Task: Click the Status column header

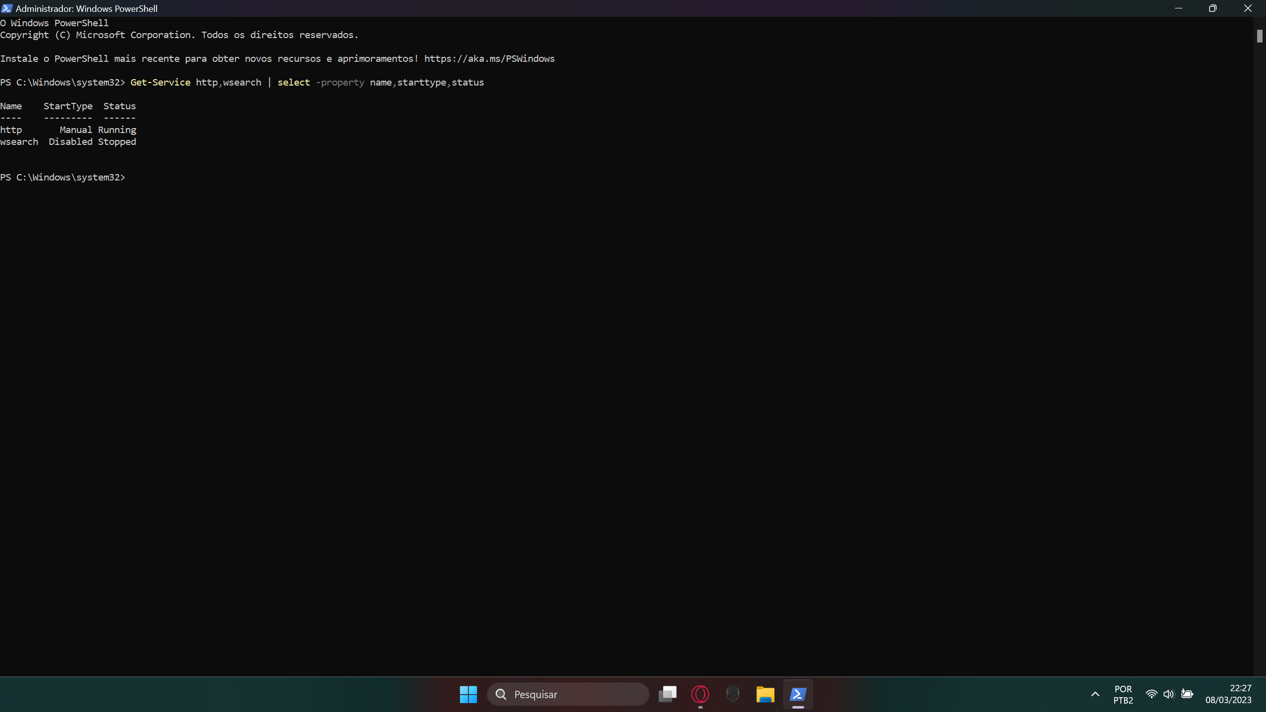Action: click(119, 106)
